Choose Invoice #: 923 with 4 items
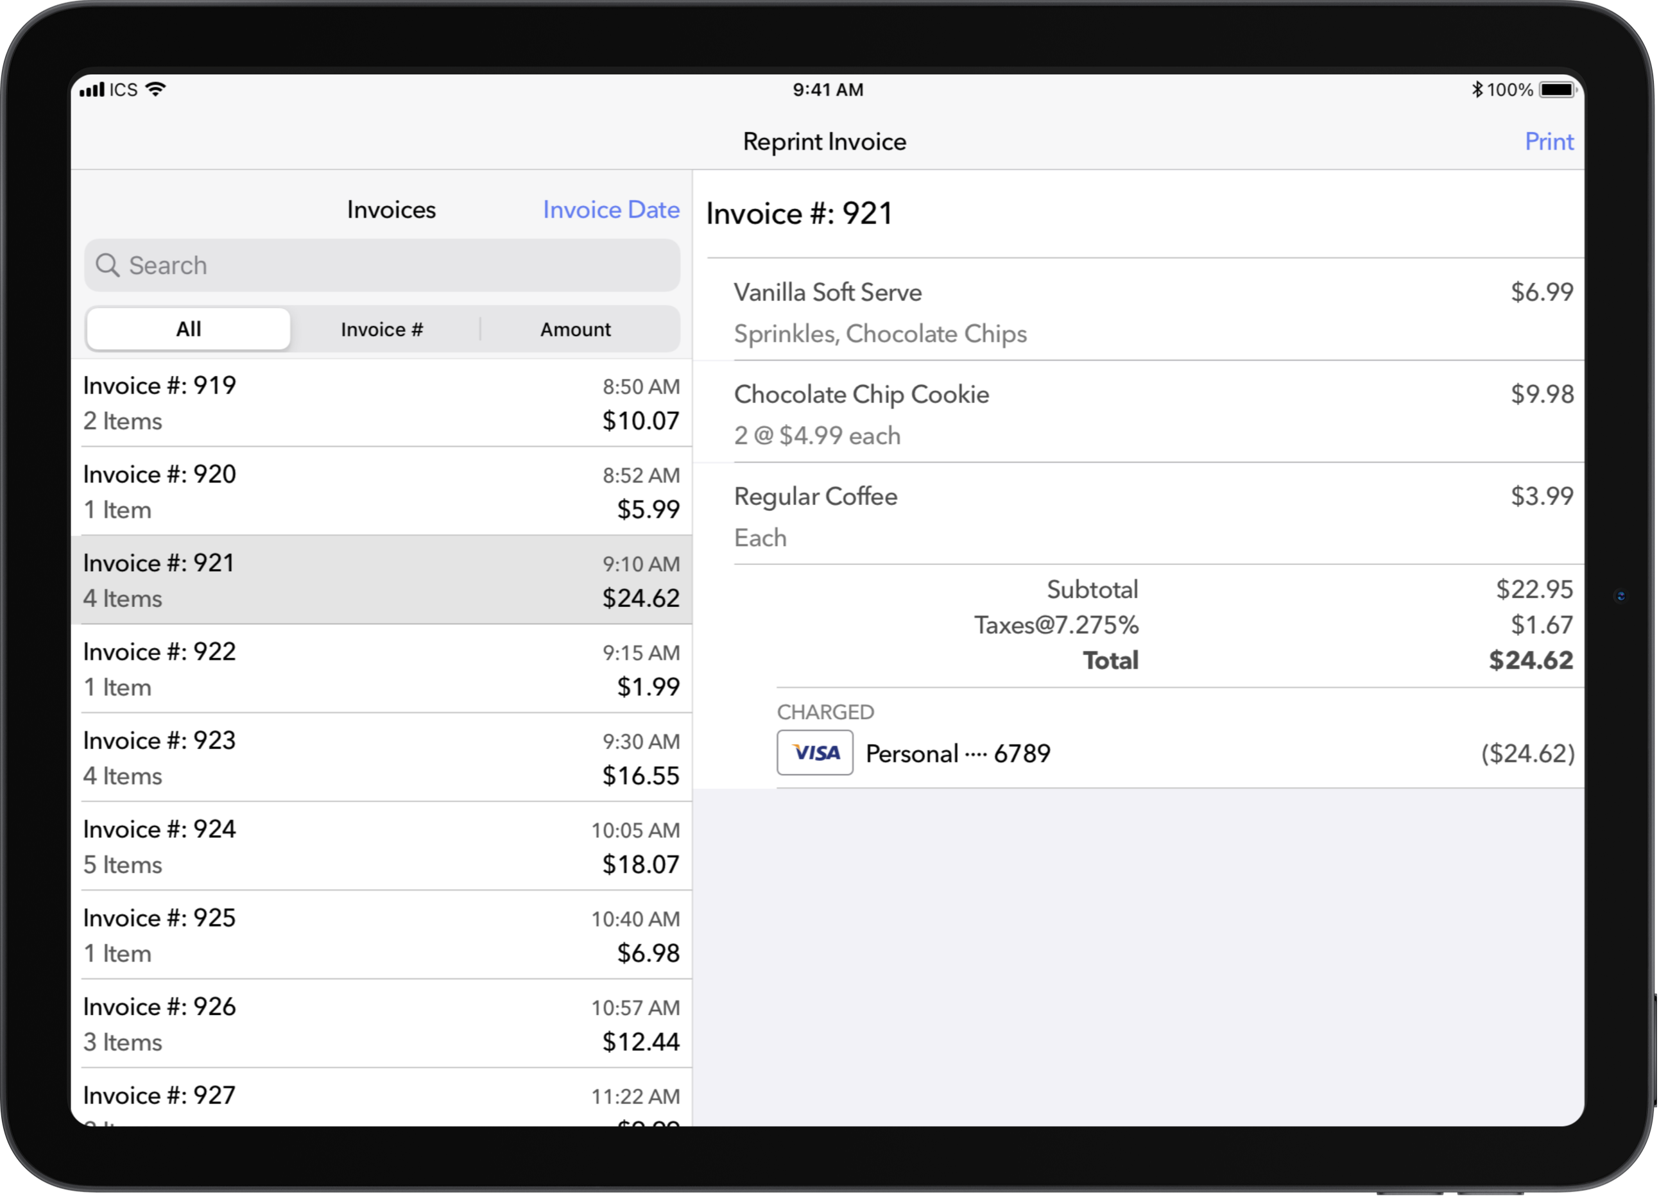Image resolution: width=1659 pixels, height=1196 pixels. (x=382, y=758)
